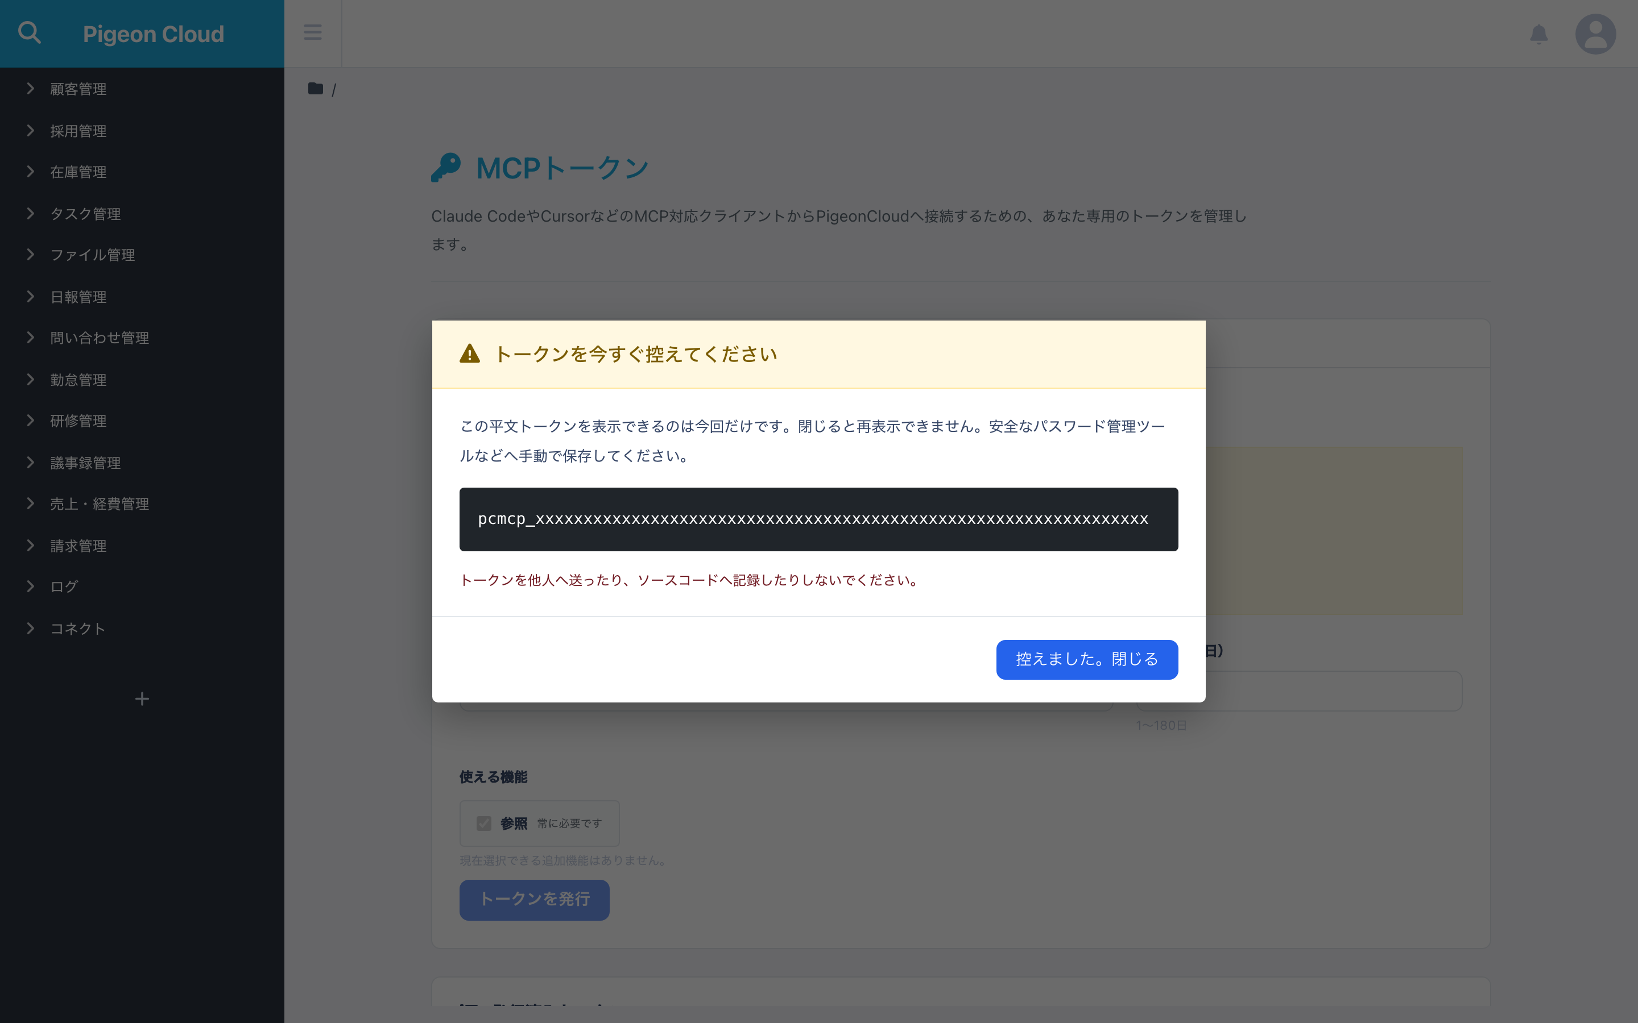Viewport: 1638px width, 1023px height.
Task: Open the user account avatar
Action: pyautogui.click(x=1595, y=34)
